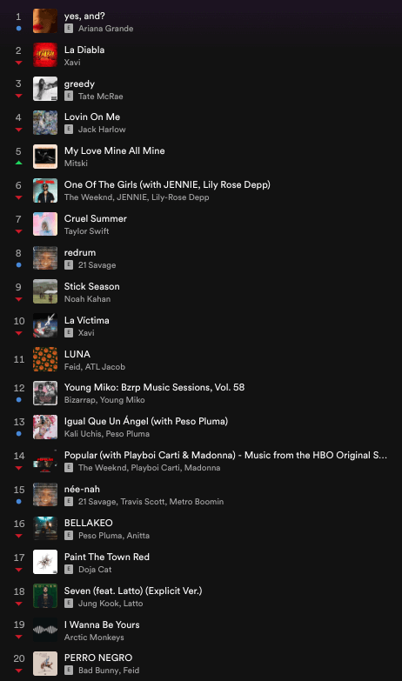Viewport: 402px width, 681px height.
Task: Select the PERRO NEGRO track title
Action: coord(98,658)
